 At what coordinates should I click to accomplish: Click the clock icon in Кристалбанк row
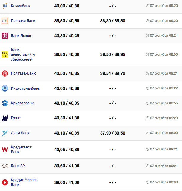[x=148, y=103]
